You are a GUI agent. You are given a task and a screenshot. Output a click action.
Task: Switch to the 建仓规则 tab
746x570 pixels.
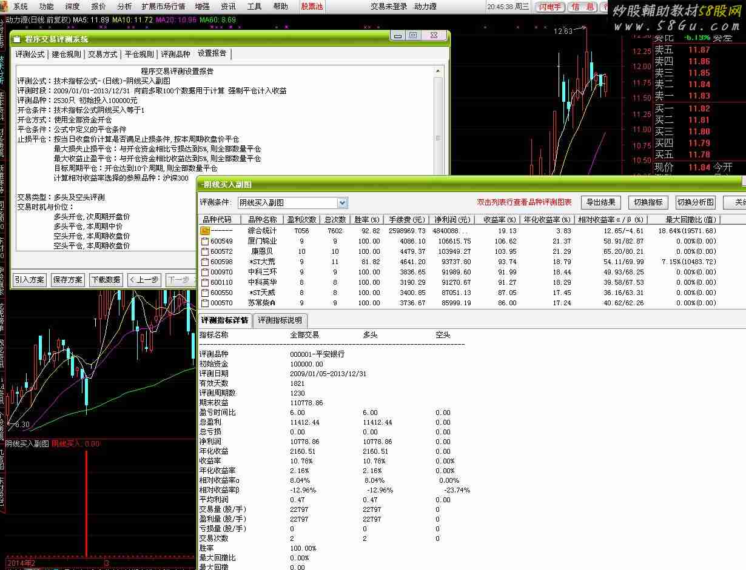66,54
